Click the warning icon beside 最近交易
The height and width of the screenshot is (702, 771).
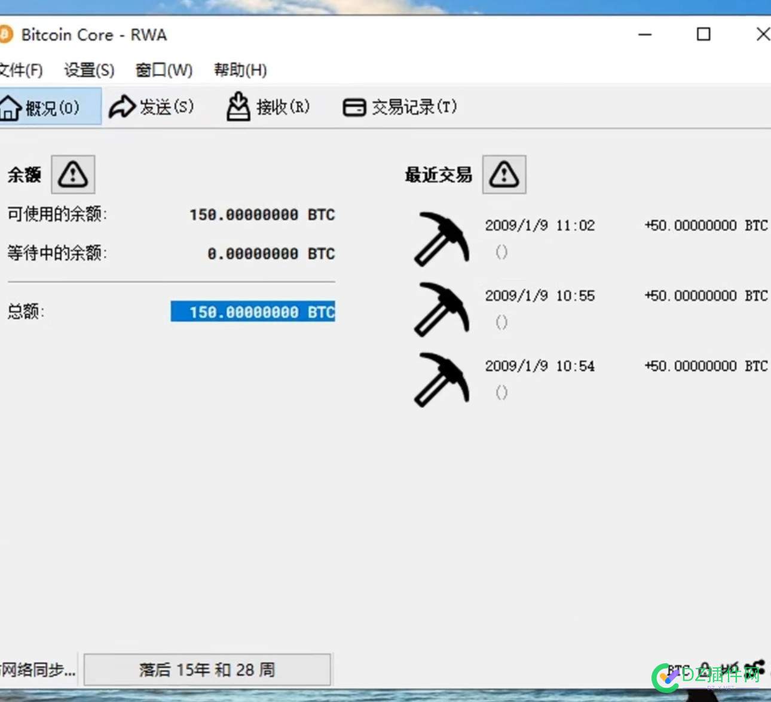(504, 174)
